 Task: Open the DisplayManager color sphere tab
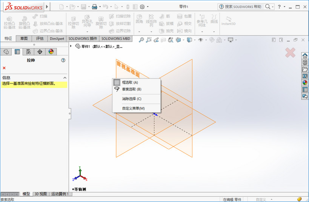[51, 52]
